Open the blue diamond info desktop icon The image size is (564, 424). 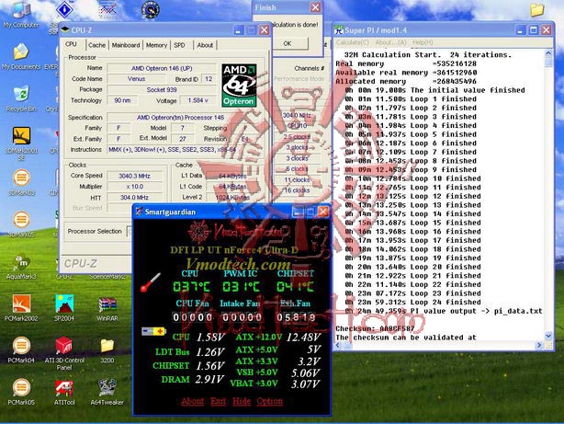click(x=64, y=10)
